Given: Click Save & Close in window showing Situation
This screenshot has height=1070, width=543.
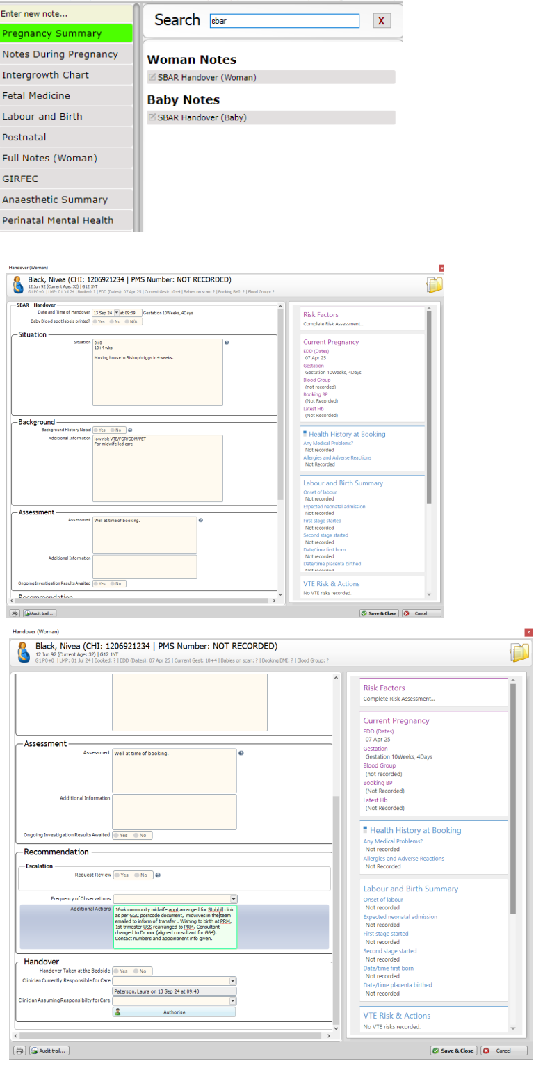Looking at the screenshot, I should (378, 613).
